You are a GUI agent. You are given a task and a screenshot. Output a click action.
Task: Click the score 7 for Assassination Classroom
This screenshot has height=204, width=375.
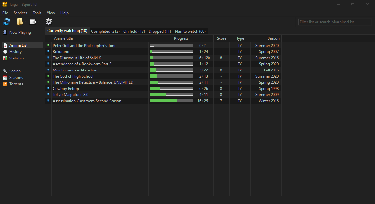tap(221, 101)
